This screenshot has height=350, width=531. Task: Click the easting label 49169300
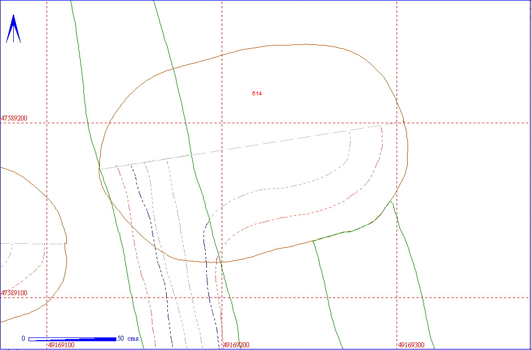(411, 345)
